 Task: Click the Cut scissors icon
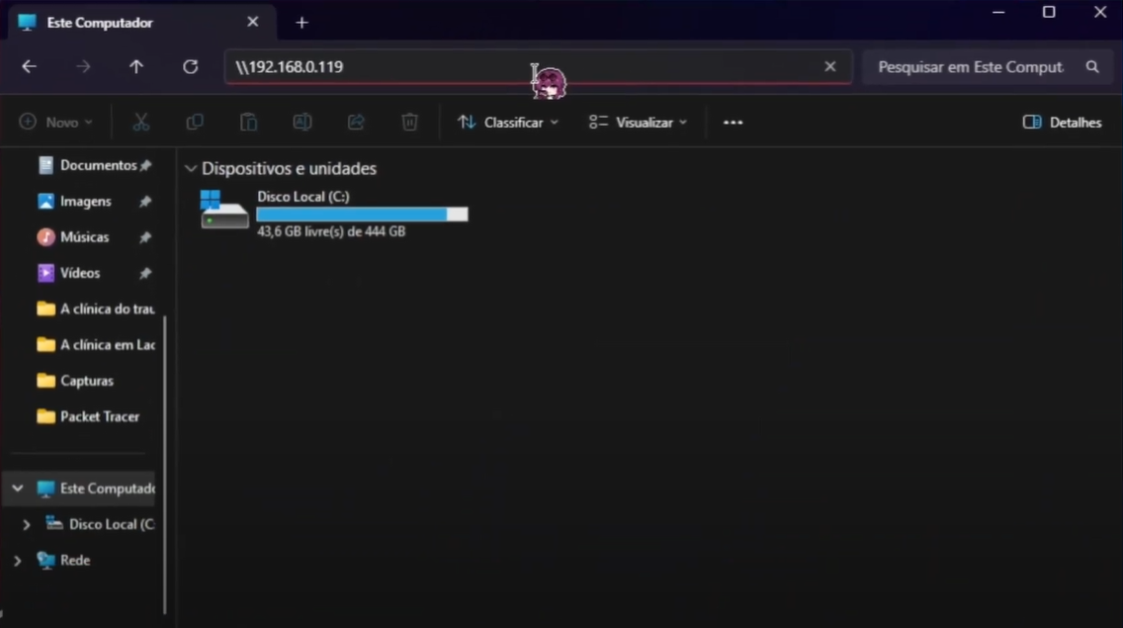(141, 122)
